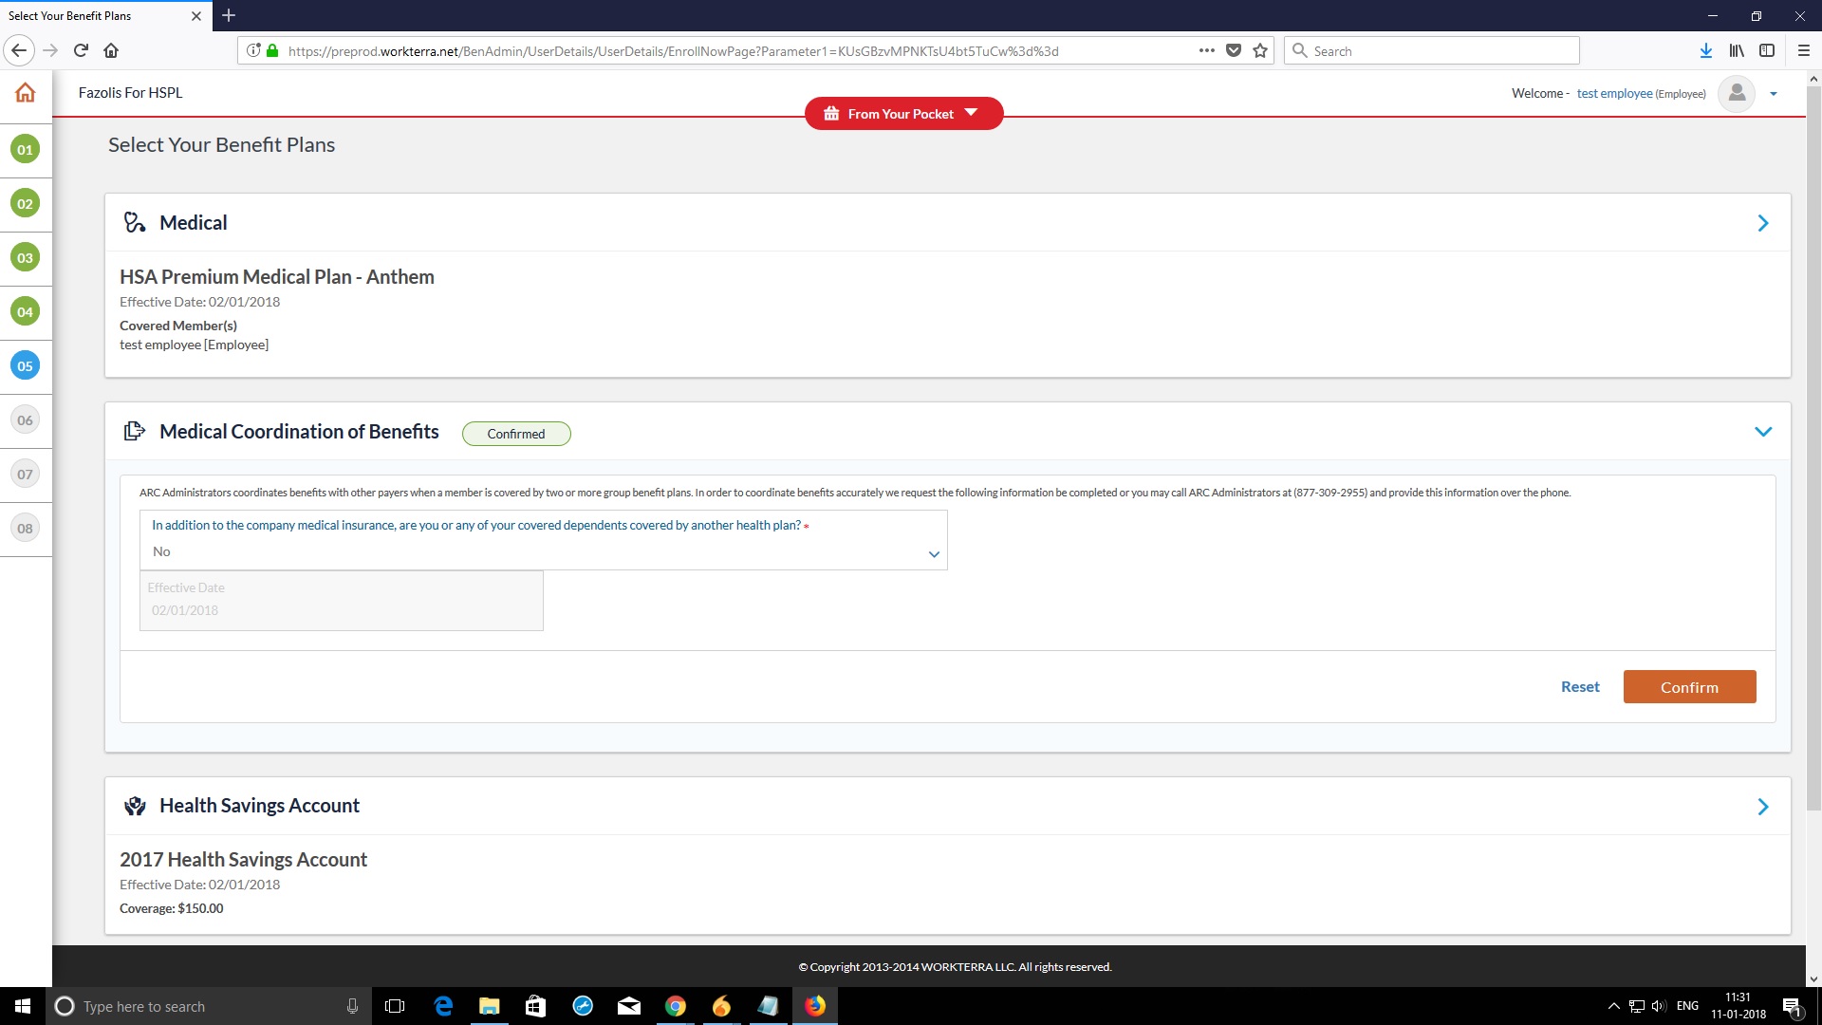
Task: Select enrollment step 02
Action: pyautogui.click(x=25, y=203)
